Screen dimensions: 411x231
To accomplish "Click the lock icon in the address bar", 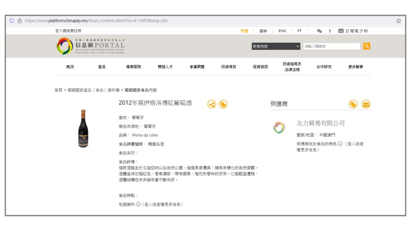I will (20, 21).
